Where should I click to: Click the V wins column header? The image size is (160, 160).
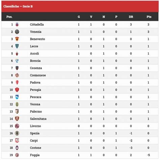pos(91,17)
